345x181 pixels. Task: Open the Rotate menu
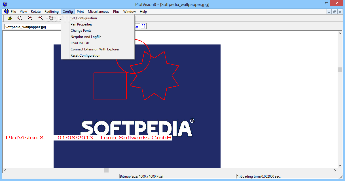(x=36, y=12)
